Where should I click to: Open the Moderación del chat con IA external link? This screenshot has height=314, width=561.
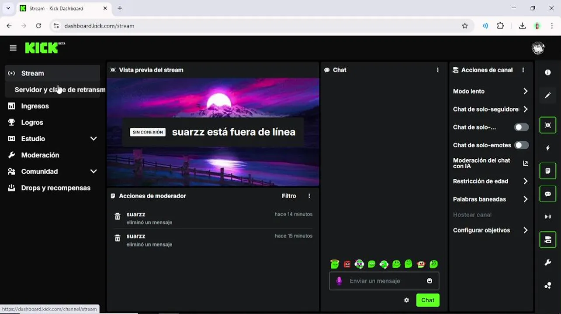pyautogui.click(x=526, y=163)
